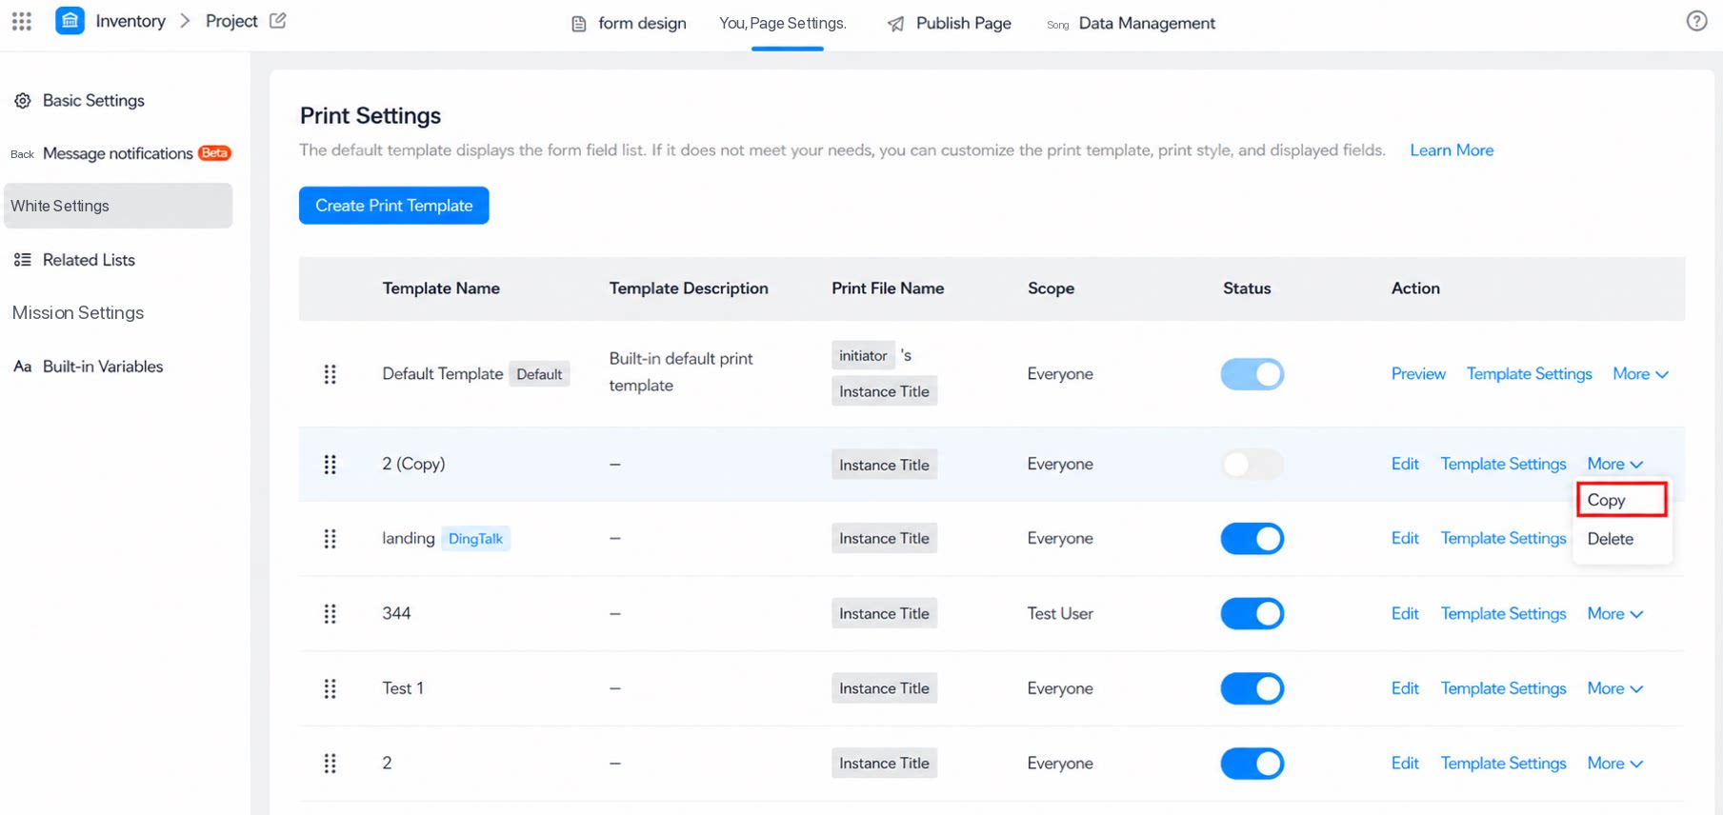Click the edit pencil icon beside Project
1723x815 pixels.
point(278,21)
